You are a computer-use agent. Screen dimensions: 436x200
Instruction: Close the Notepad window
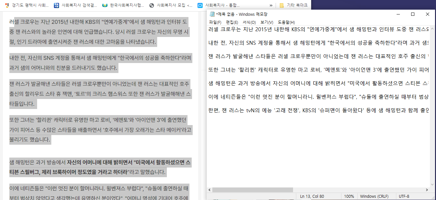point(428,14)
